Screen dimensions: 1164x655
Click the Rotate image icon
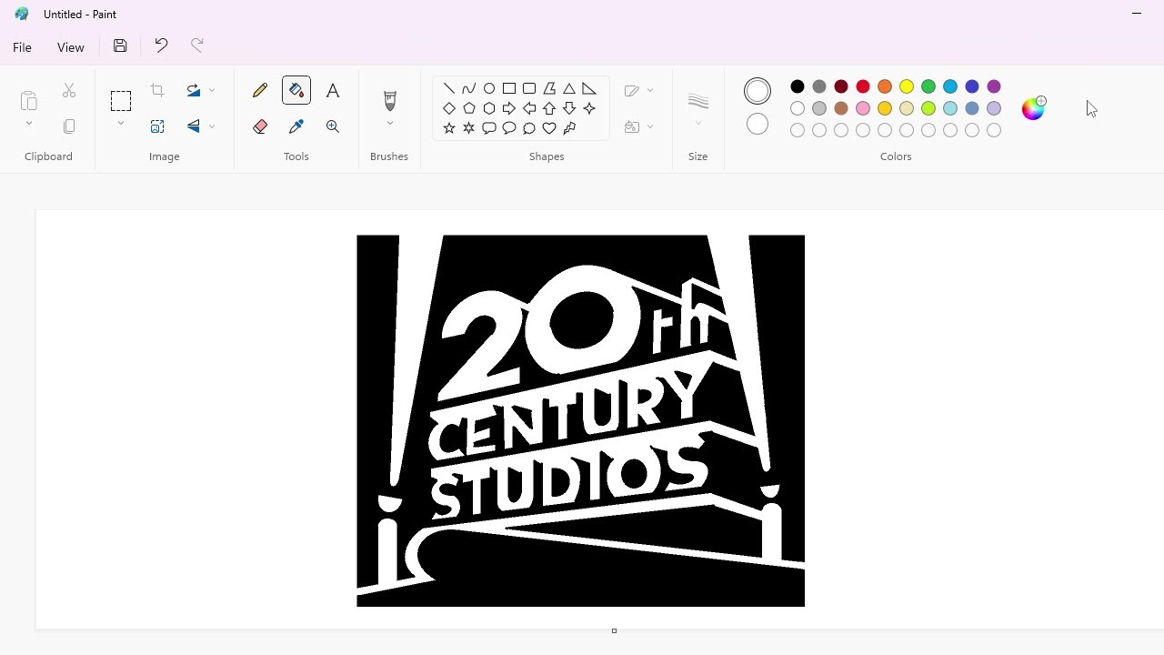(x=194, y=90)
